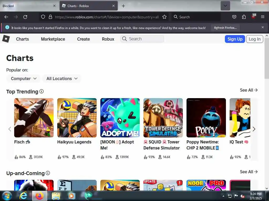The height and width of the screenshot is (201, 269).
Task: Click the Log In button
Action: [255, 39]
